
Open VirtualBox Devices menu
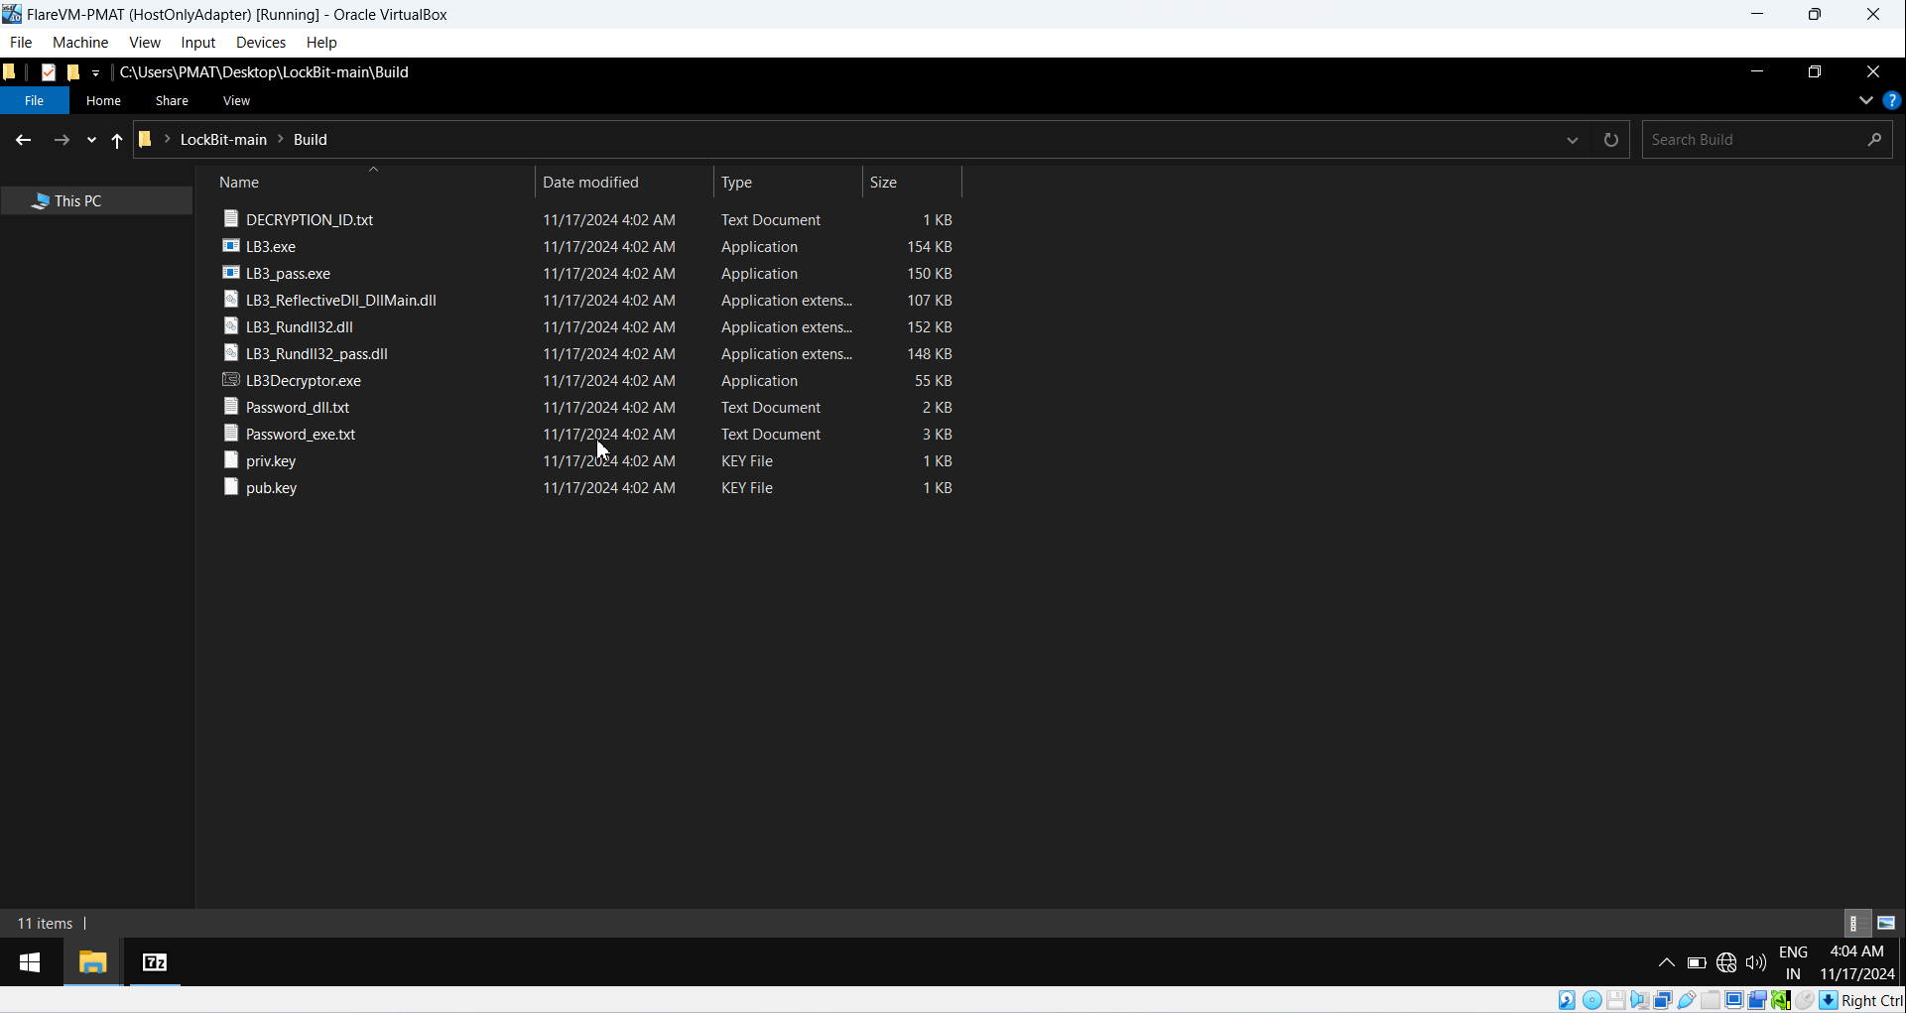261,43
